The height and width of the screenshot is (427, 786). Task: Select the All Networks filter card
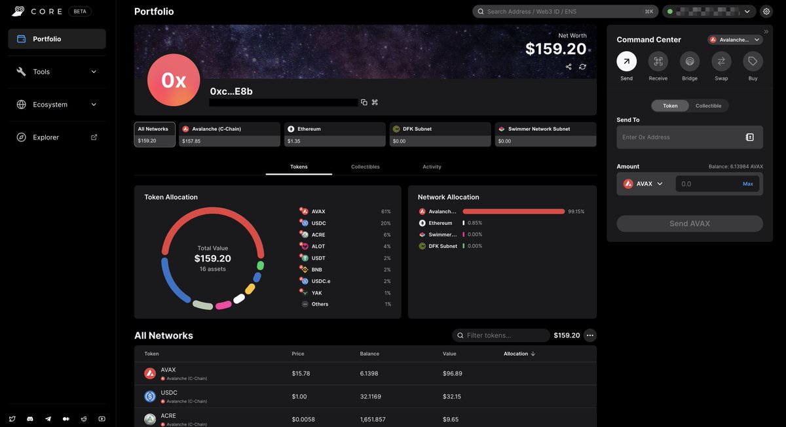pos(155,134)
